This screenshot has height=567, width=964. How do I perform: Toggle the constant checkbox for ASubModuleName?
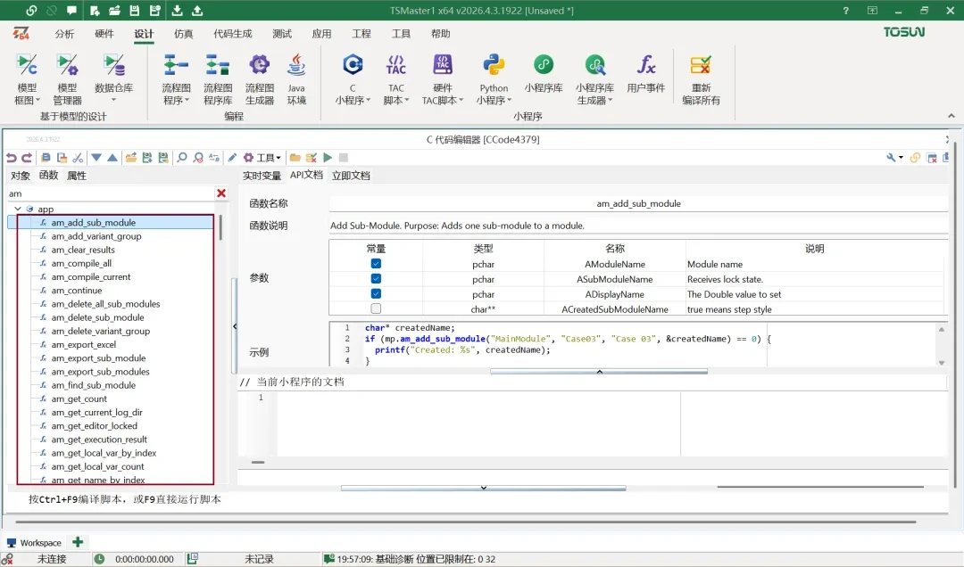click(x=376, y=279)
